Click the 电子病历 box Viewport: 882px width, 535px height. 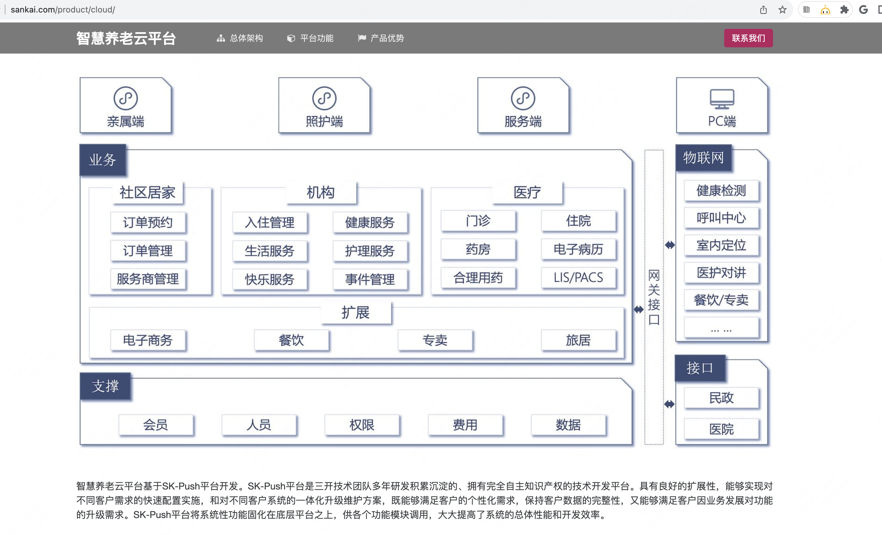(579, 249)
